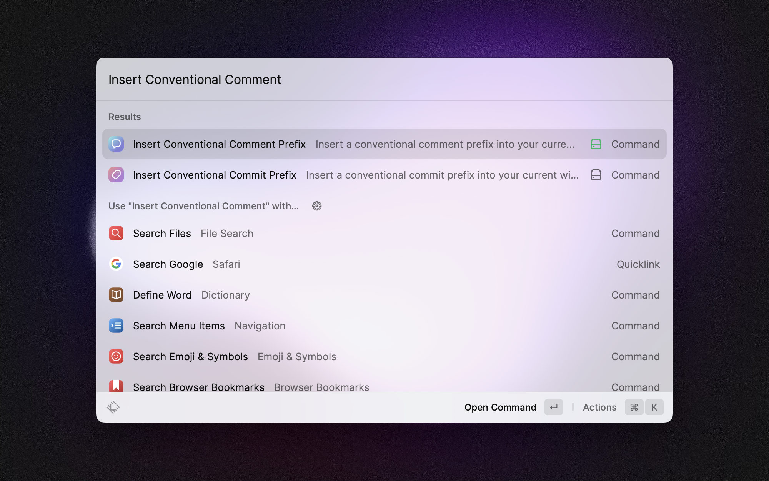Click the Google logo icon
Viewport: 769px width, 481px height.
coord(116,264)
